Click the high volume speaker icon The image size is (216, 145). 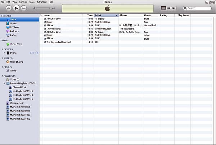pos(53,8)
